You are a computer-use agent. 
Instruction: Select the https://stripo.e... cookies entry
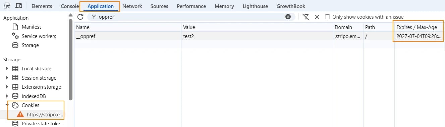(45, 114)
